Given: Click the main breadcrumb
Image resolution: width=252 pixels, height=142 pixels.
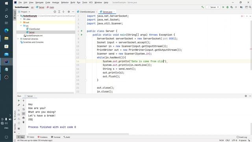Looking at the screenshot, I should pos(52,7).
